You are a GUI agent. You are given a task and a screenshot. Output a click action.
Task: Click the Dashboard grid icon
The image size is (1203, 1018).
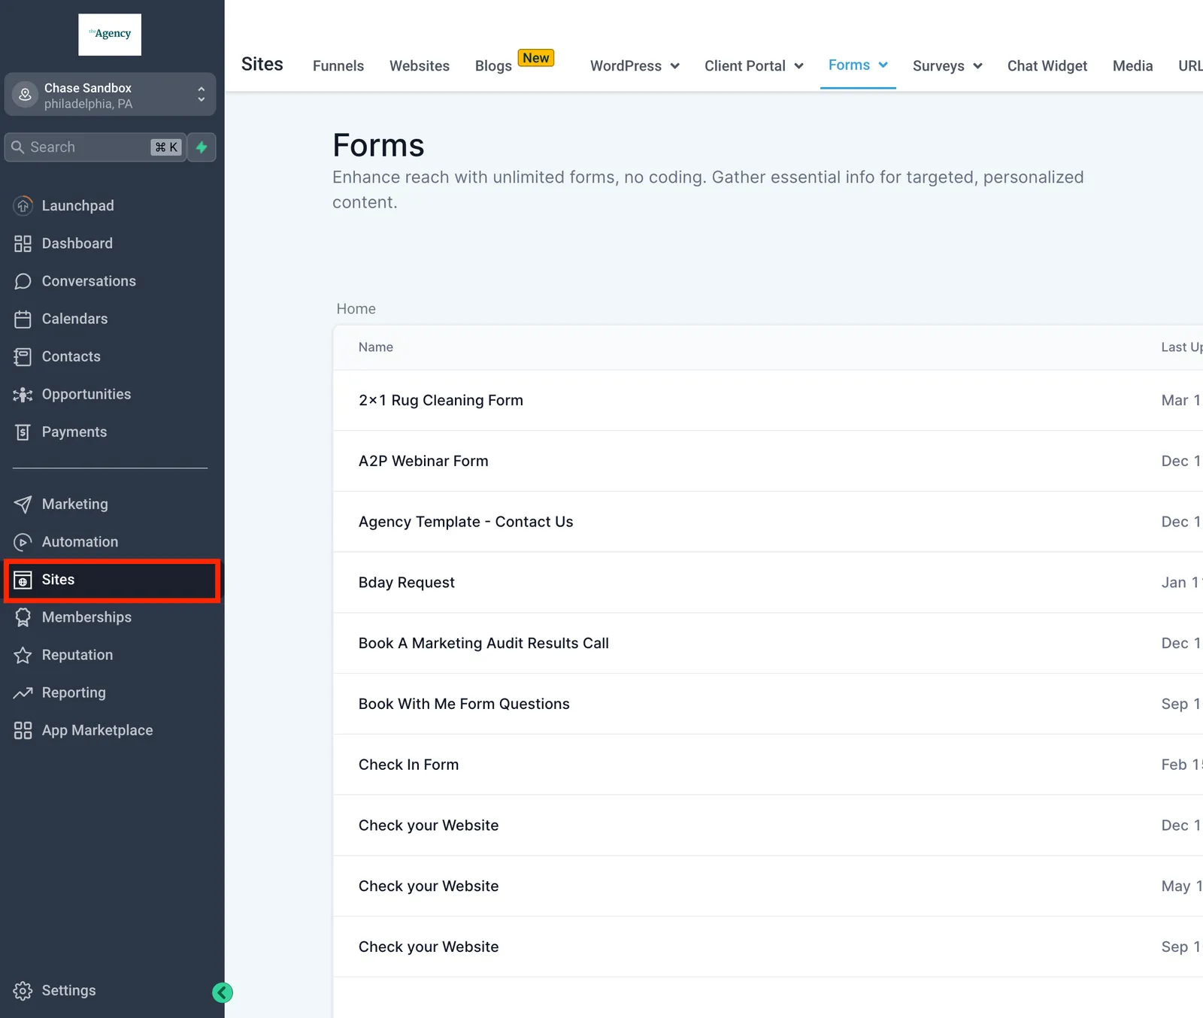[23, 244]
